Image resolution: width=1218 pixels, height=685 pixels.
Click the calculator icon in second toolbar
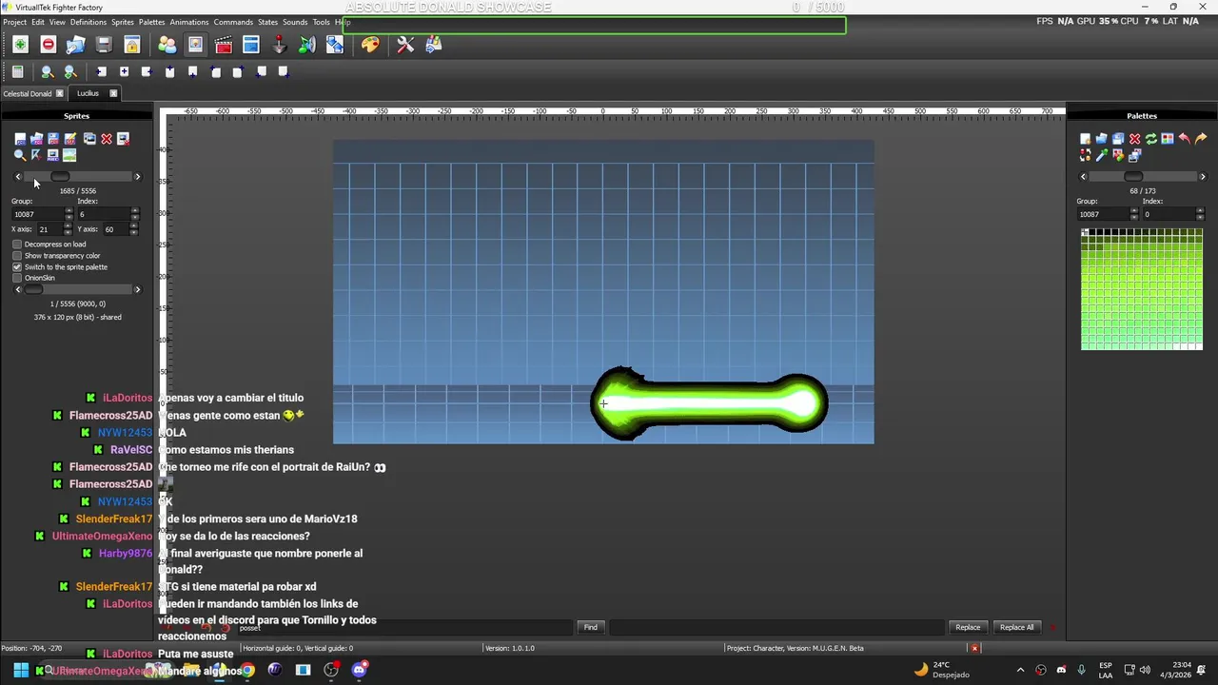(x=17, y=71)
